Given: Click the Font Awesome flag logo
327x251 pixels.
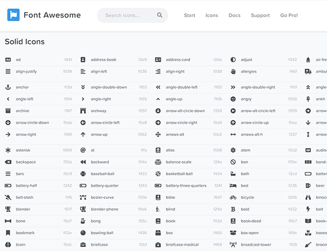Looking at the screenshot, I should click(14, 15).
